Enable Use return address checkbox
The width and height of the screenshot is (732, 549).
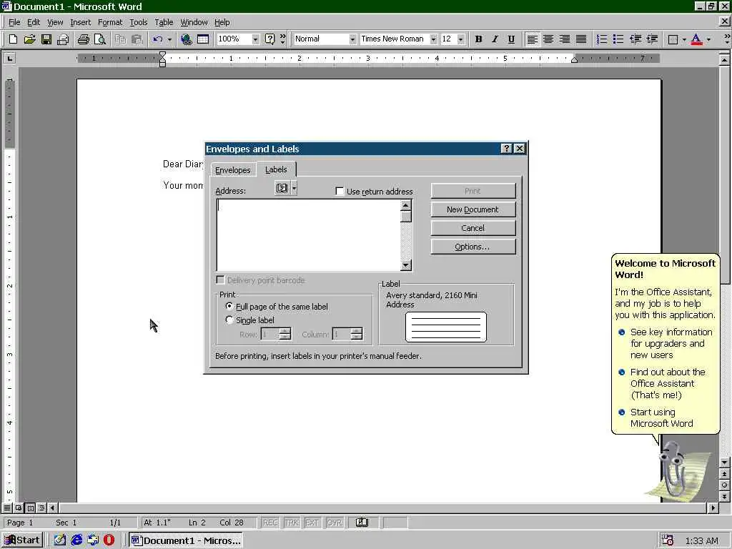point(340,191)
